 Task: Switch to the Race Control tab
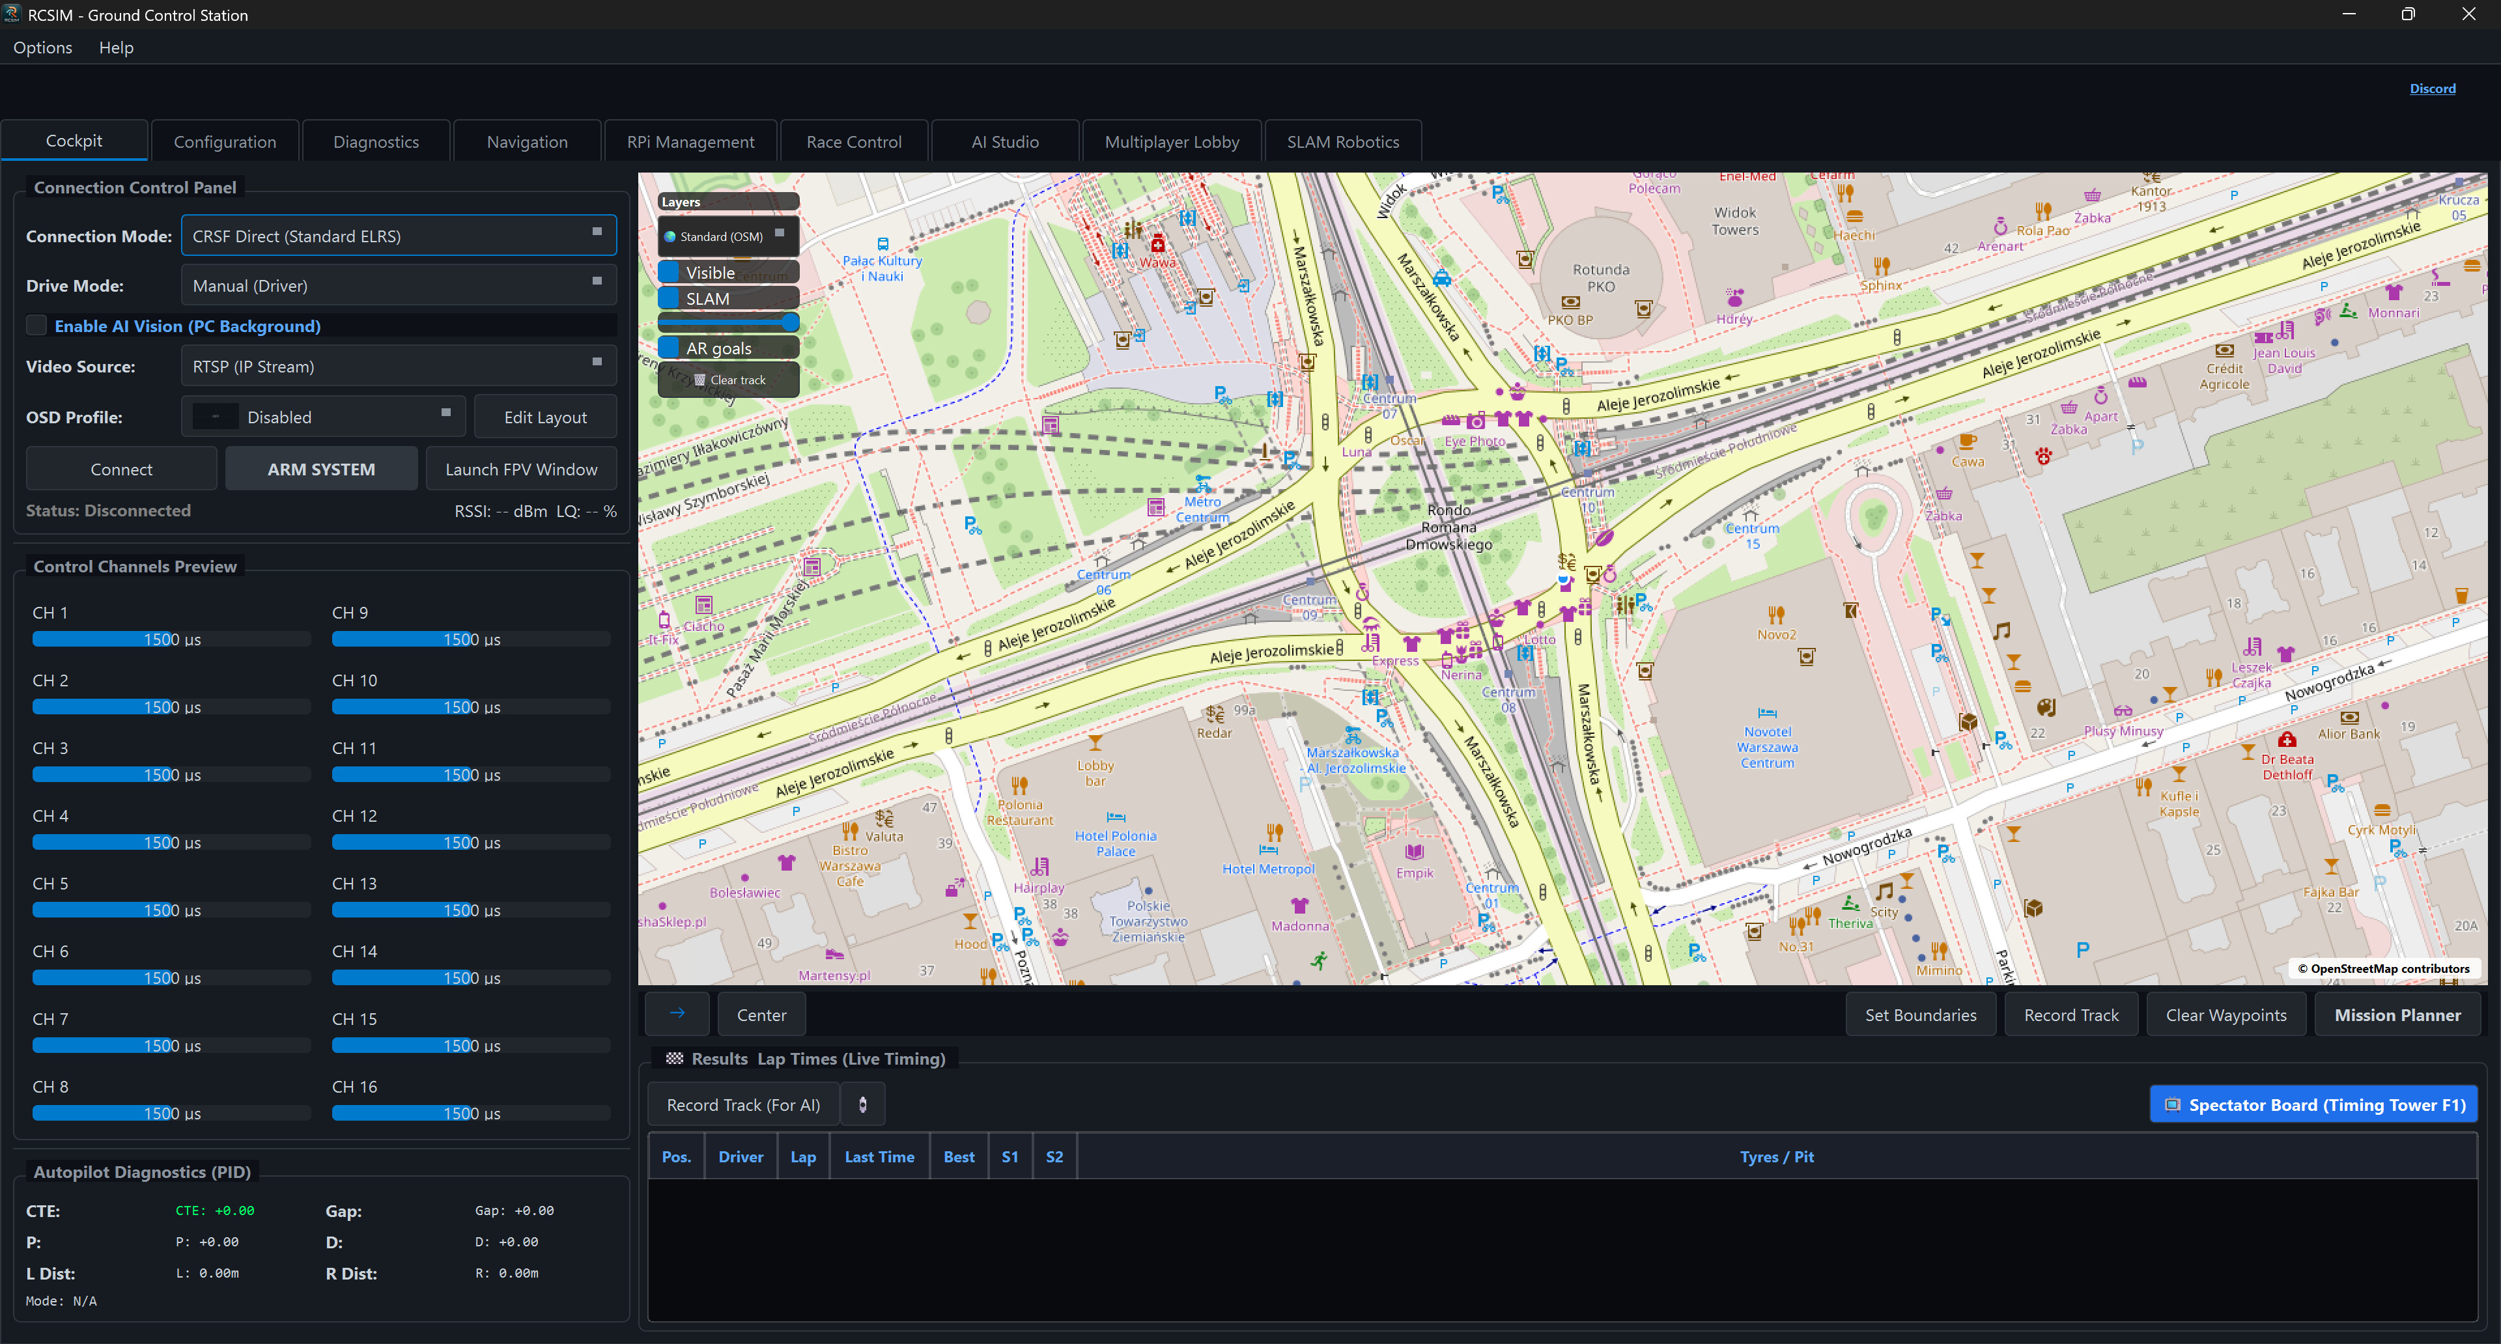(x=853, y=142)
